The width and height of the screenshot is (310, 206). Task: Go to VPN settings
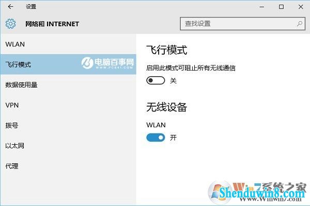click(x=68, y=105)
